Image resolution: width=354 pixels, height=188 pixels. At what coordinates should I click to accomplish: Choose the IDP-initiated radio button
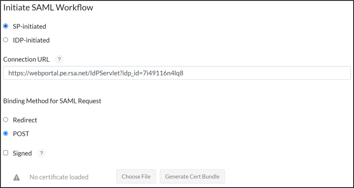[x=6, y=40]
